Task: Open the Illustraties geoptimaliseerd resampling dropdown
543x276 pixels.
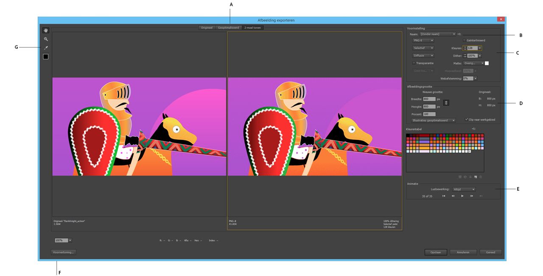Action: click(433, 120)
